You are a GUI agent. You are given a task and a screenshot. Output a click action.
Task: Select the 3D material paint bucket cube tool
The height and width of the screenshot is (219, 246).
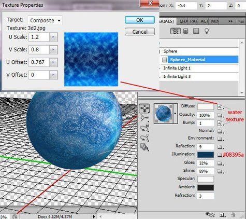tap(144, 147)
